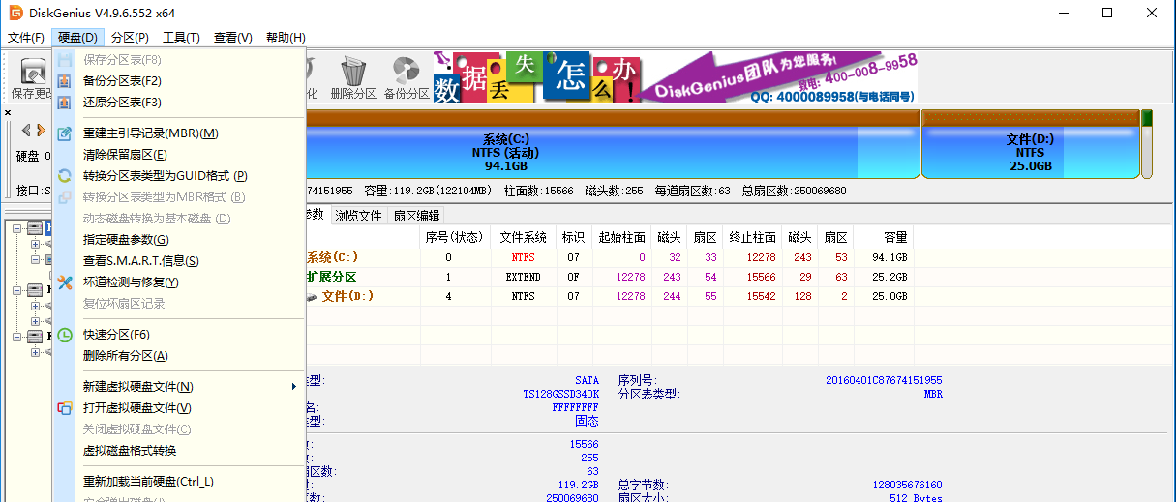Collapse the first disk tree node
Viewport: 1176px width, 502px height.
tap(18, 228)
